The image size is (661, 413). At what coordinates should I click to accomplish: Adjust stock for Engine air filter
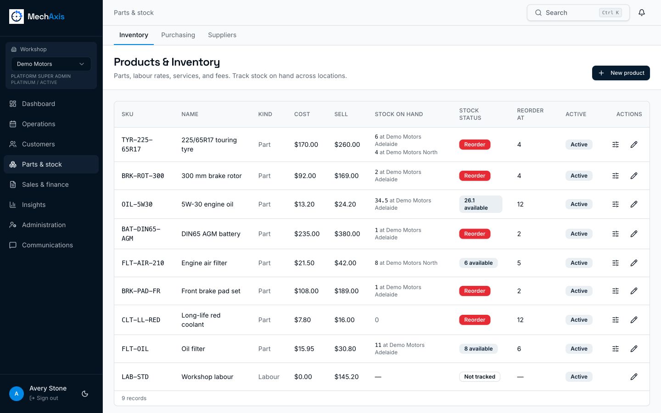pos(616,263)
